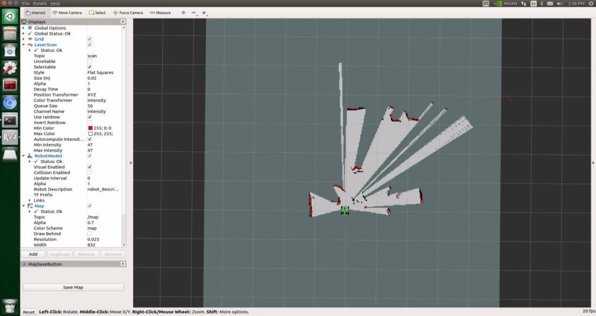Activate the Focus Camera tool

(x=128, y=12)
